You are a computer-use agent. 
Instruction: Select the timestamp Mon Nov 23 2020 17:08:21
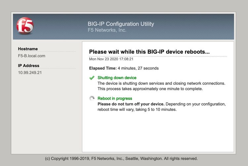[x=111, y=59]
